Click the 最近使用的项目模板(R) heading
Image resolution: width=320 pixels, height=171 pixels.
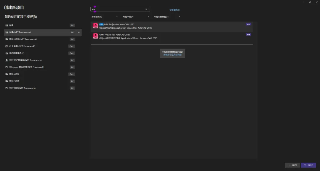click(21, 17)
